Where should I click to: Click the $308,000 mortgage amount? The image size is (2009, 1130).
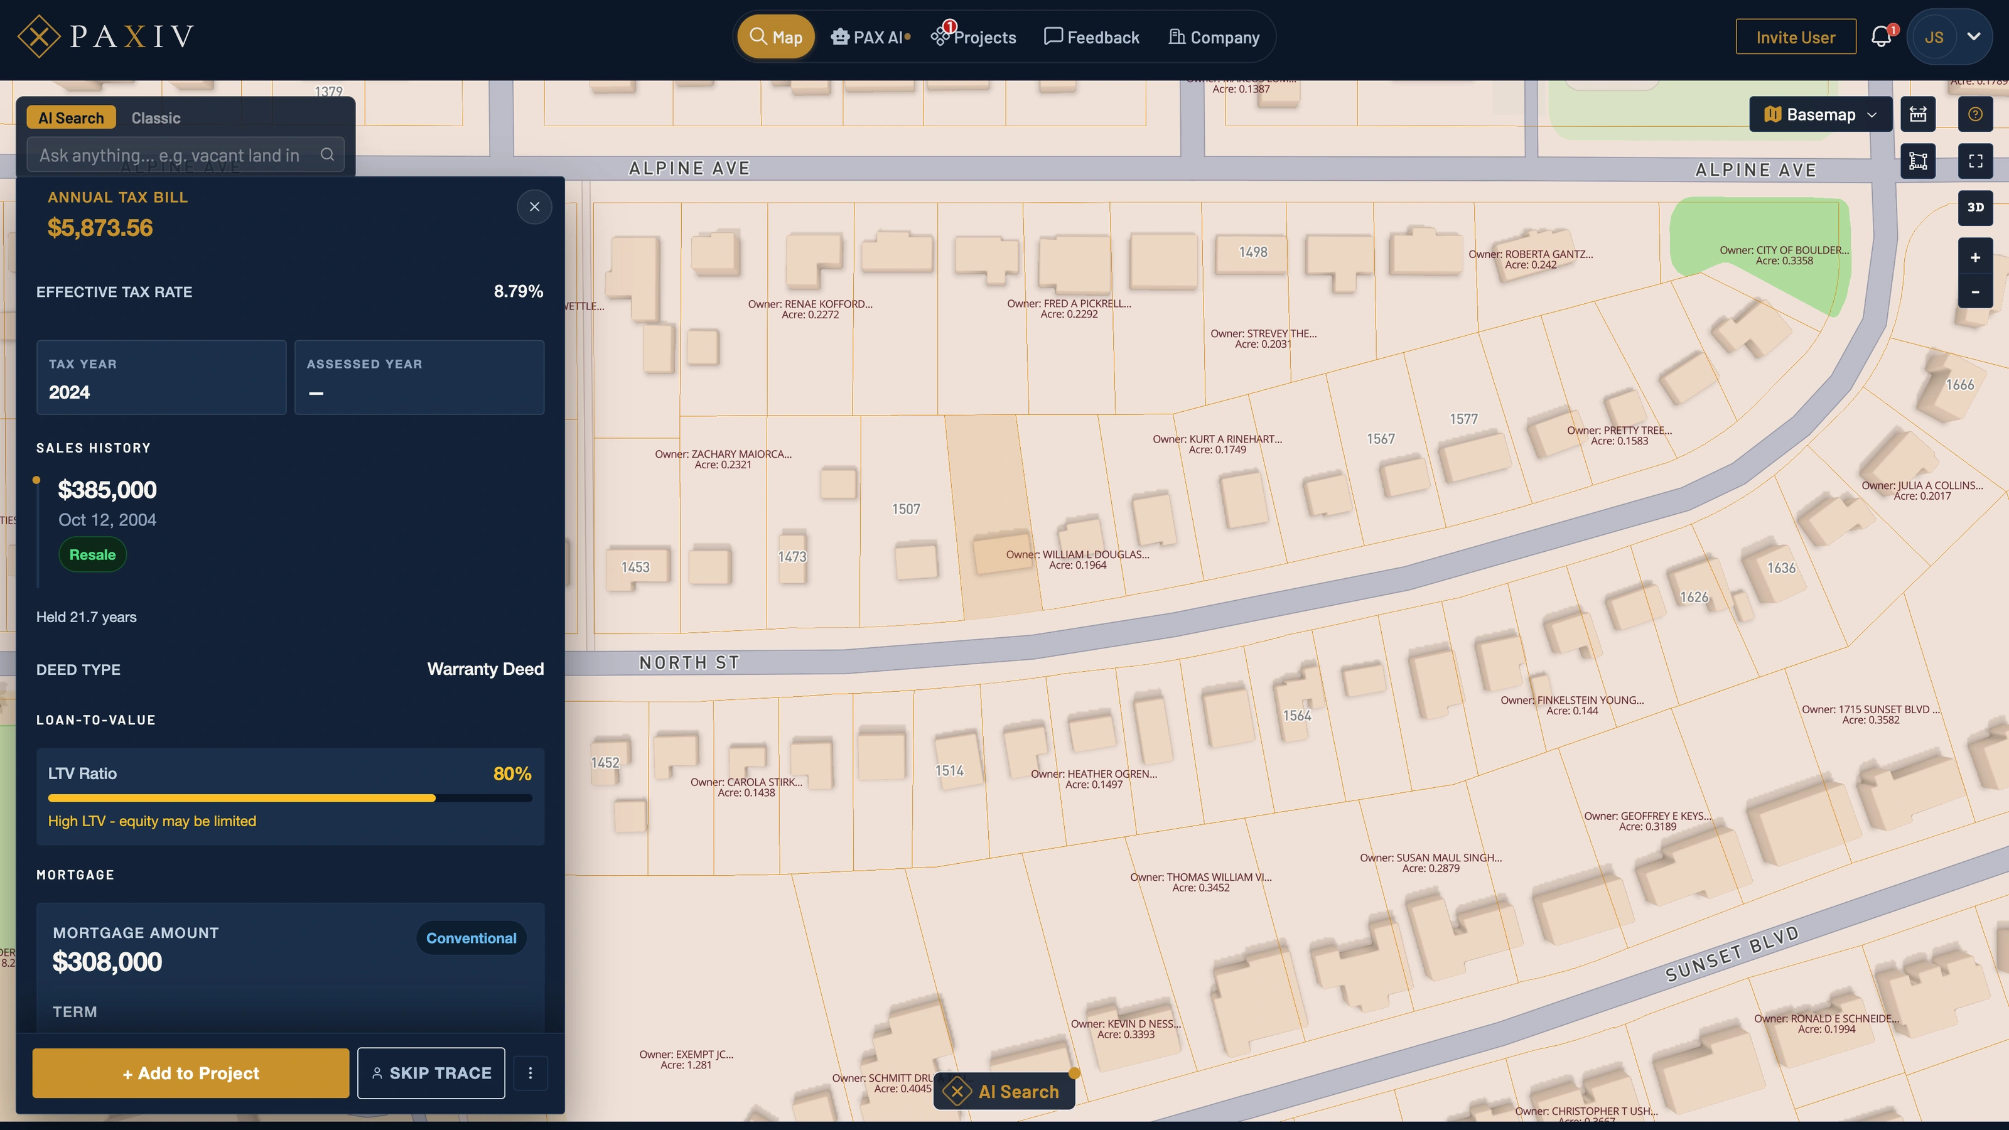(107, 962)
